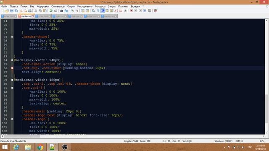Viewport: 269px width, 151px height.
Task: Click the Zoom In toolbar icon
Action: [x=72, y=11]
